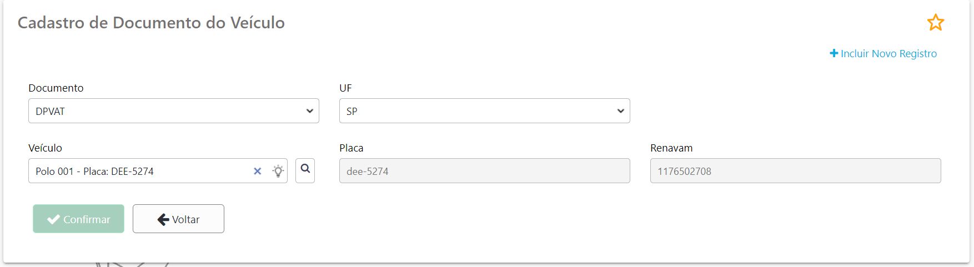Screen dimensions: 974x267
Task: Click the Documento field label
Action: point(56,88)
